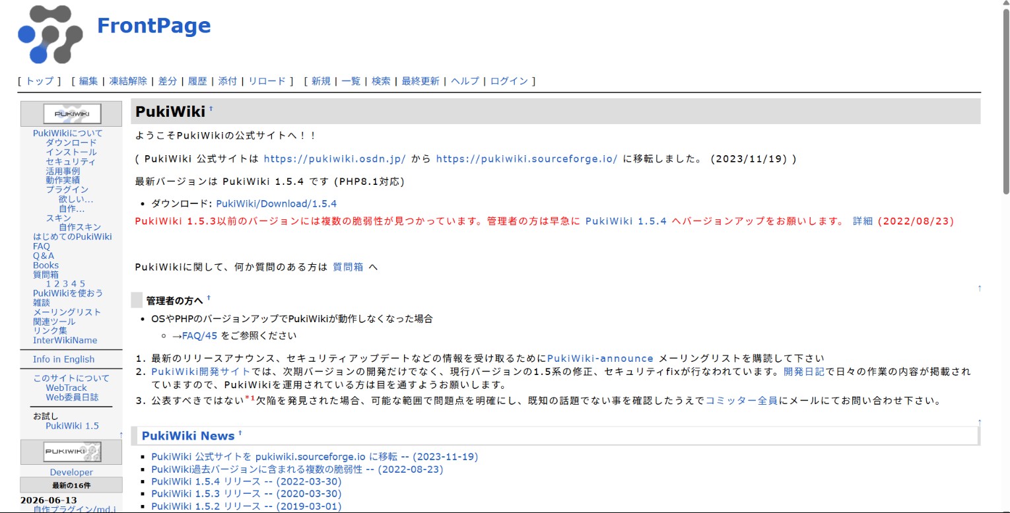Open news item PukiWiki 1.5.4 リリース
This screenshot has width=1010, height=513.
click(246, 482)
